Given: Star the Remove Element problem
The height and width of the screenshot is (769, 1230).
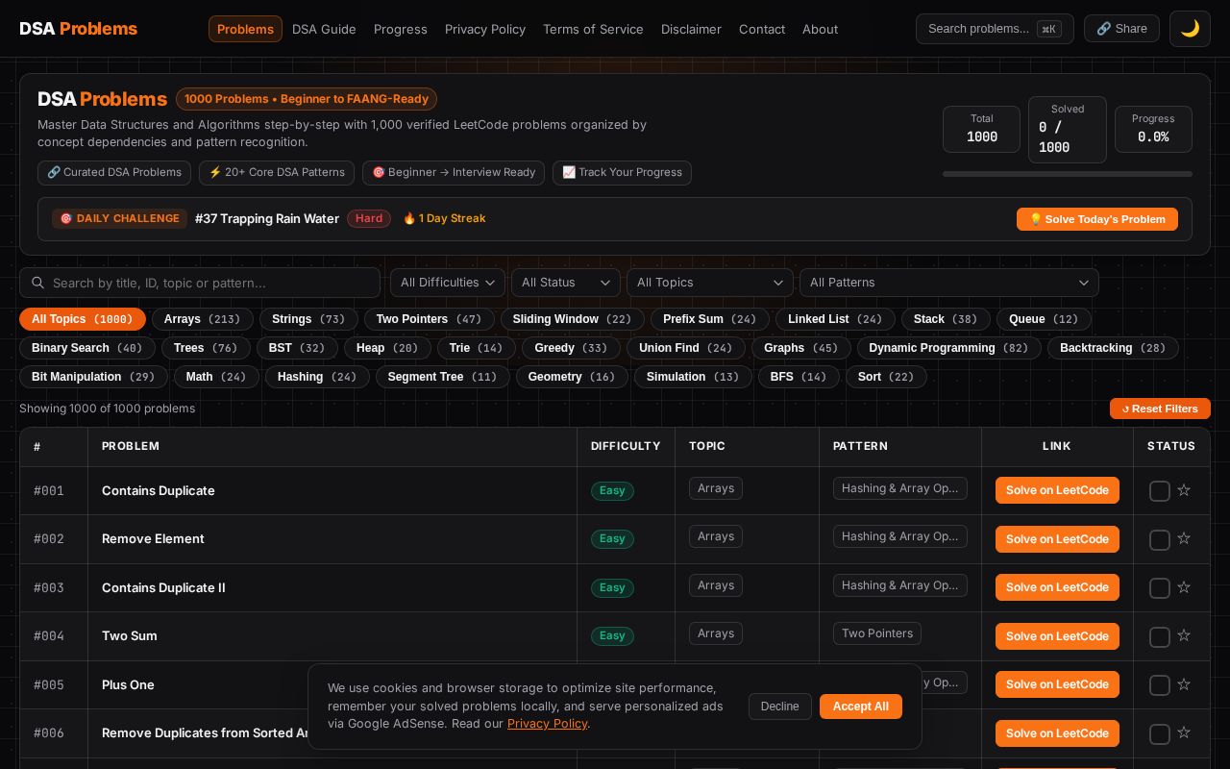Looking at the screenshot, I should click(1184, 539).
